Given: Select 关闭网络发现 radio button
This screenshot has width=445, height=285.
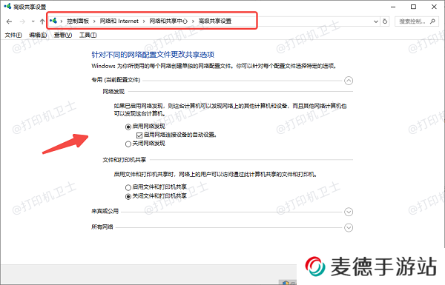Looking at the screenshot, I should [128, 144].
